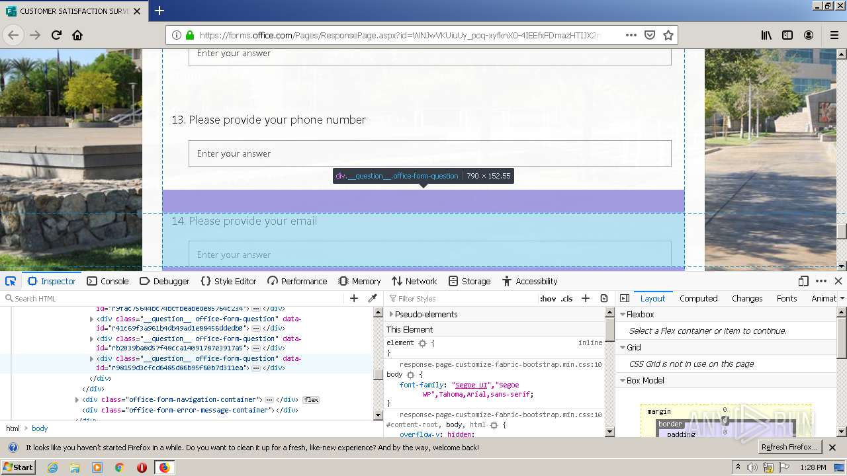Open Firefox hamburger menu

834,35
